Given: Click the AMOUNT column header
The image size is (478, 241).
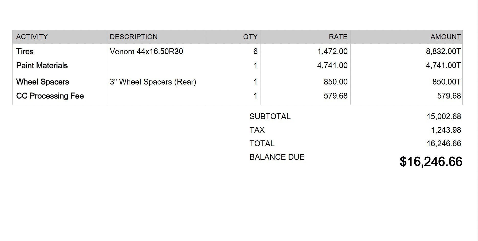Looking at the screenshot, I should coord(445,37).
